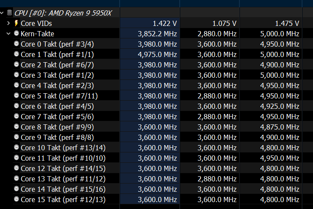Select the CPU [#0]: AMD Ryzen 9 5950X row

tap(156, 13)
